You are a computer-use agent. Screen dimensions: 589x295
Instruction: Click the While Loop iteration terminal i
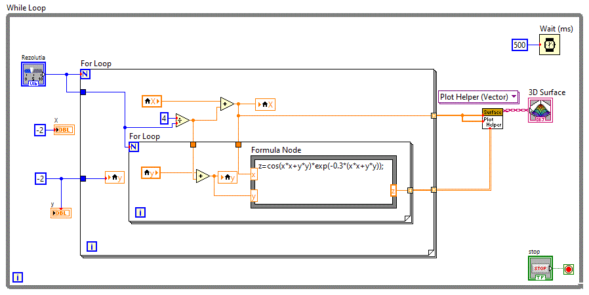(18, 277)
